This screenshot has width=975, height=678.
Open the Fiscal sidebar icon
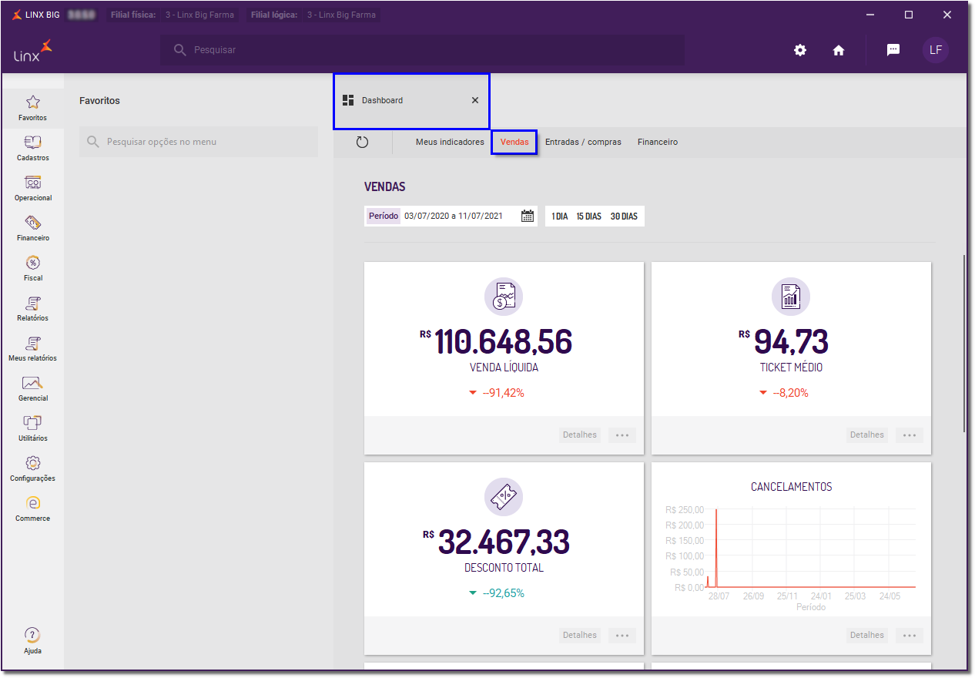[x=33, y=263]
